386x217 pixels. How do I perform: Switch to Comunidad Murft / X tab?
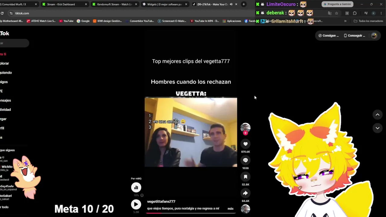coord(18,4)
